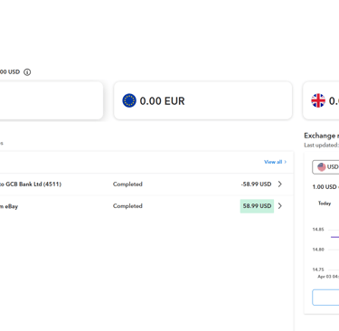Click the small arrow after View all
339x331 pixels.
[x=285, y=162]
